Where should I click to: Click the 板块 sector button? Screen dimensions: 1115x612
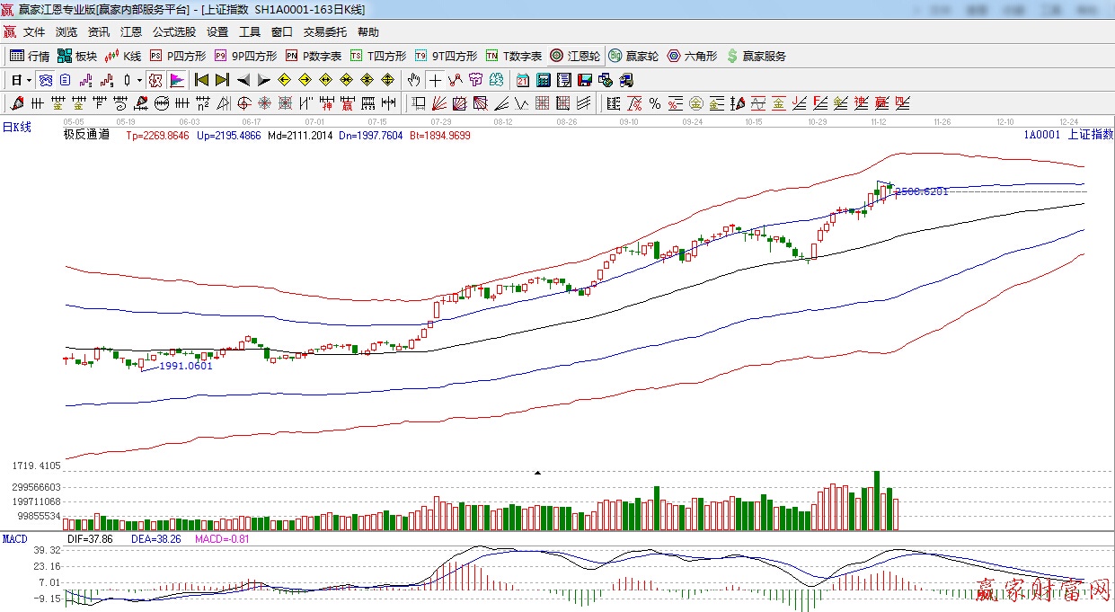[76, 56]
